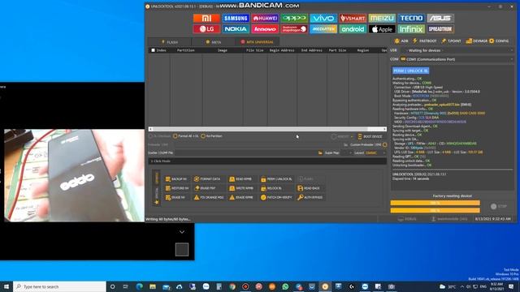Click the taskbar search box

(x=59, y=286)
